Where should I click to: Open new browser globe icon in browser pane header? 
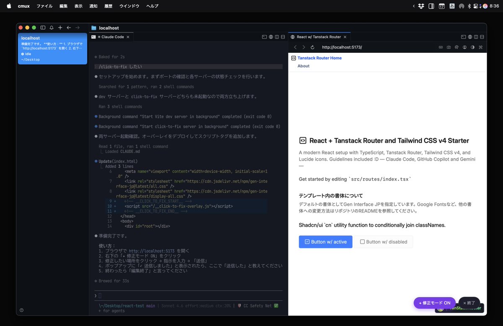(x=470, y=37)
